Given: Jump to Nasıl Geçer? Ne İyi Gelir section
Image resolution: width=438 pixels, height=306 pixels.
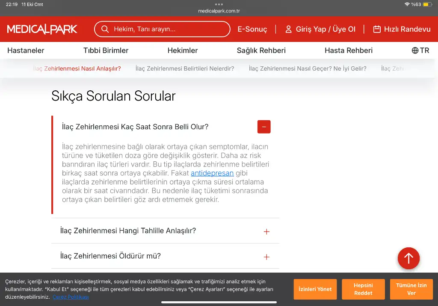Looking at the screenshot, I should tap(308, 68).
